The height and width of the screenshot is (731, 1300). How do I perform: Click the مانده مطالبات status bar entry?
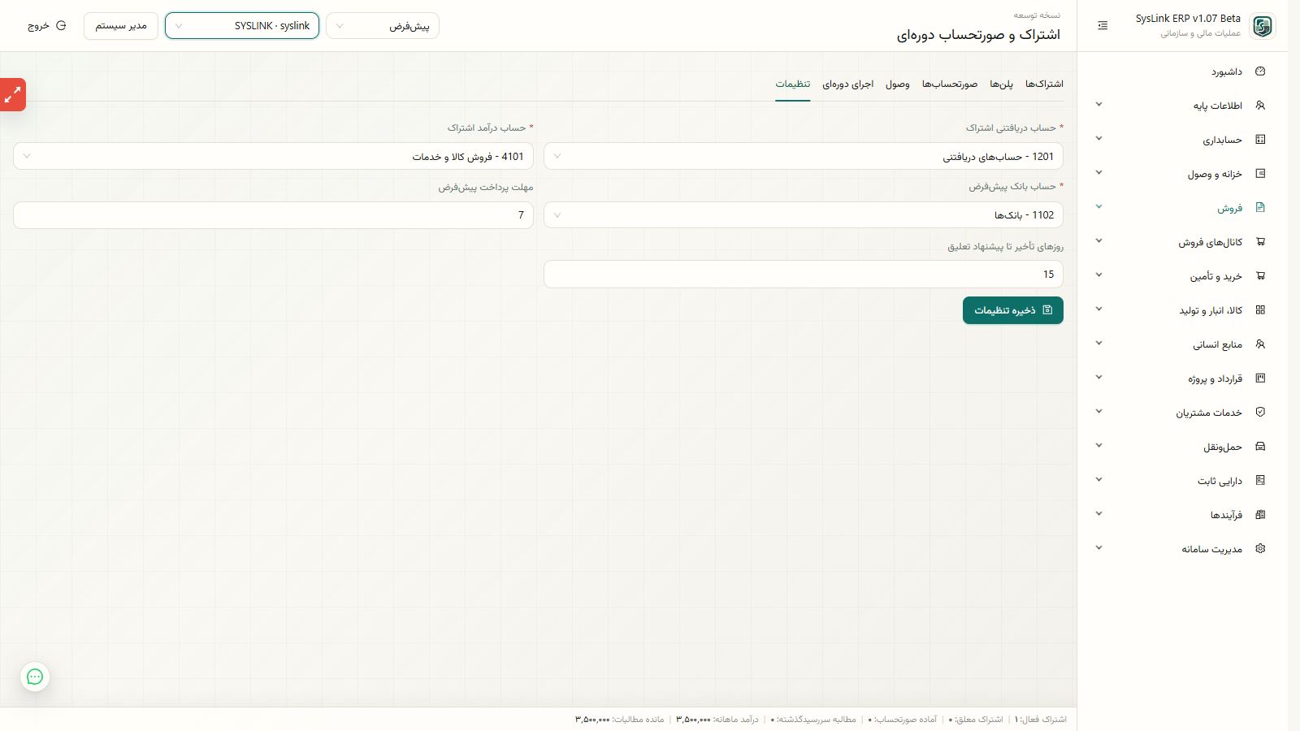[x=620, y=720]
